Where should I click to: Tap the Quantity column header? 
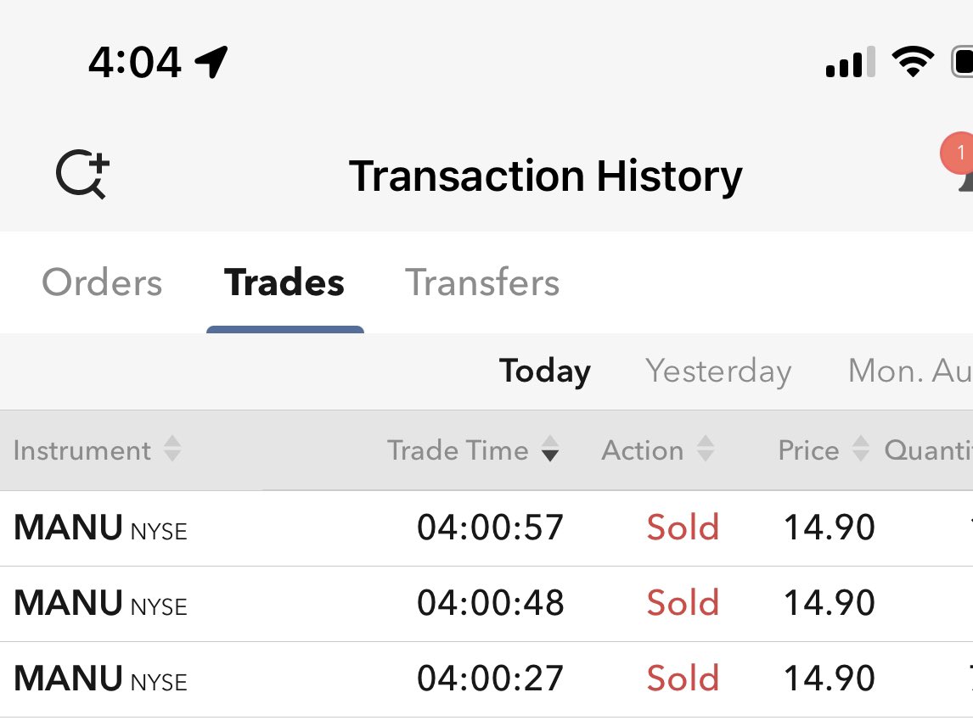pyautogui.click(x=928, y=450)
